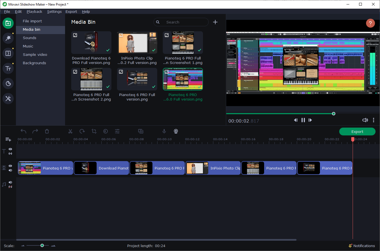
Task: Open the preview three-dot options menu
Action: [374, 120]
